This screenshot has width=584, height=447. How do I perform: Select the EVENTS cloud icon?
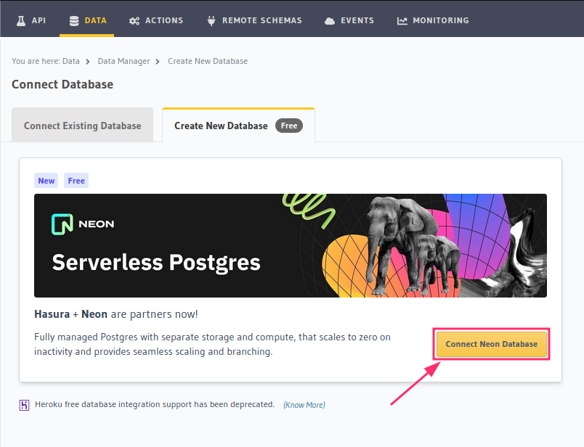coord(330,20)
